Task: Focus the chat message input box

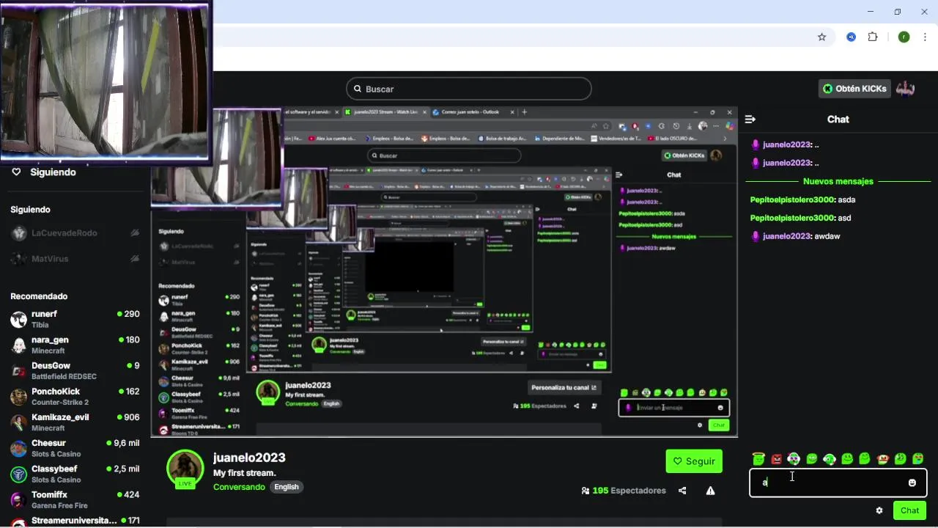Action: [838, 483]
